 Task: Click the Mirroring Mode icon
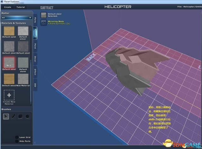pos(44,22)
